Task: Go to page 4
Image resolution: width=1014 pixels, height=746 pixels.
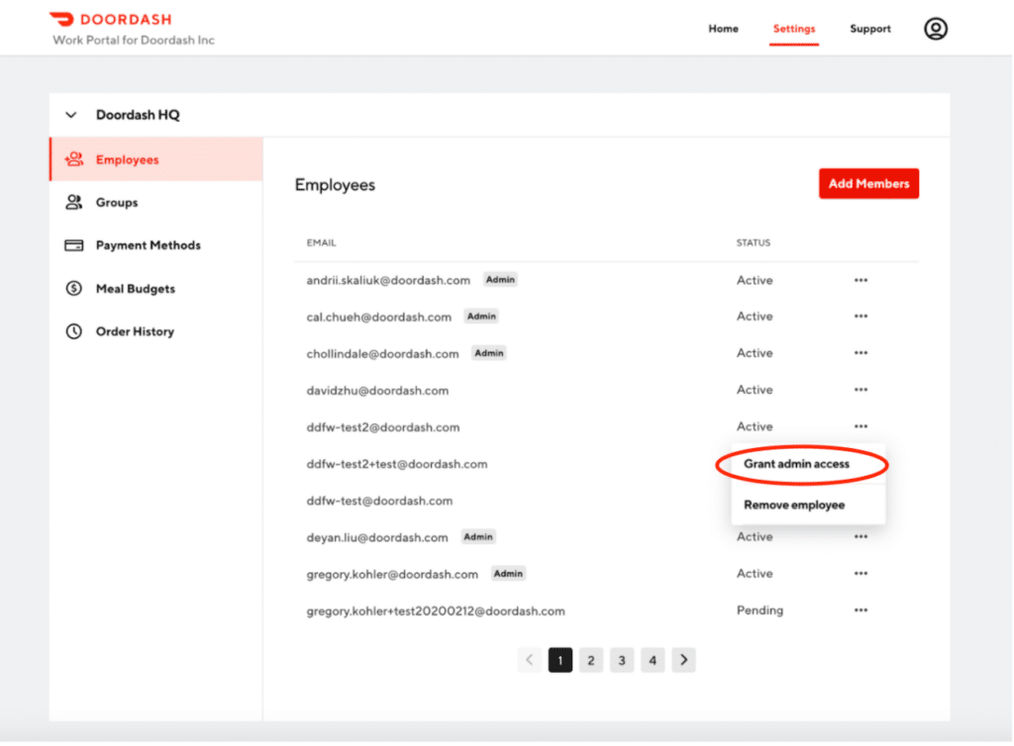Action: [x=653, y=660]
